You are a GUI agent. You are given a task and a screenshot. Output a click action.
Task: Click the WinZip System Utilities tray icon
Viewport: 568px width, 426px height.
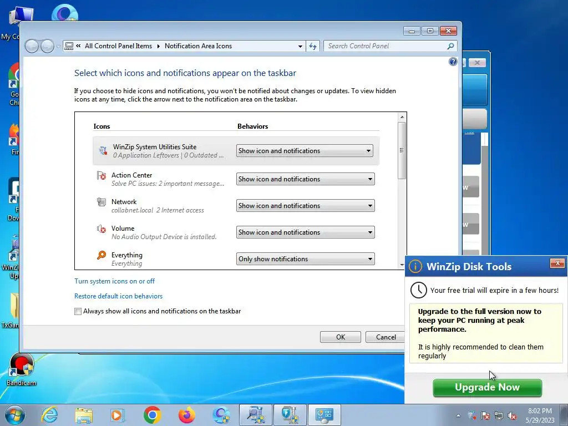tap(471, 415)
